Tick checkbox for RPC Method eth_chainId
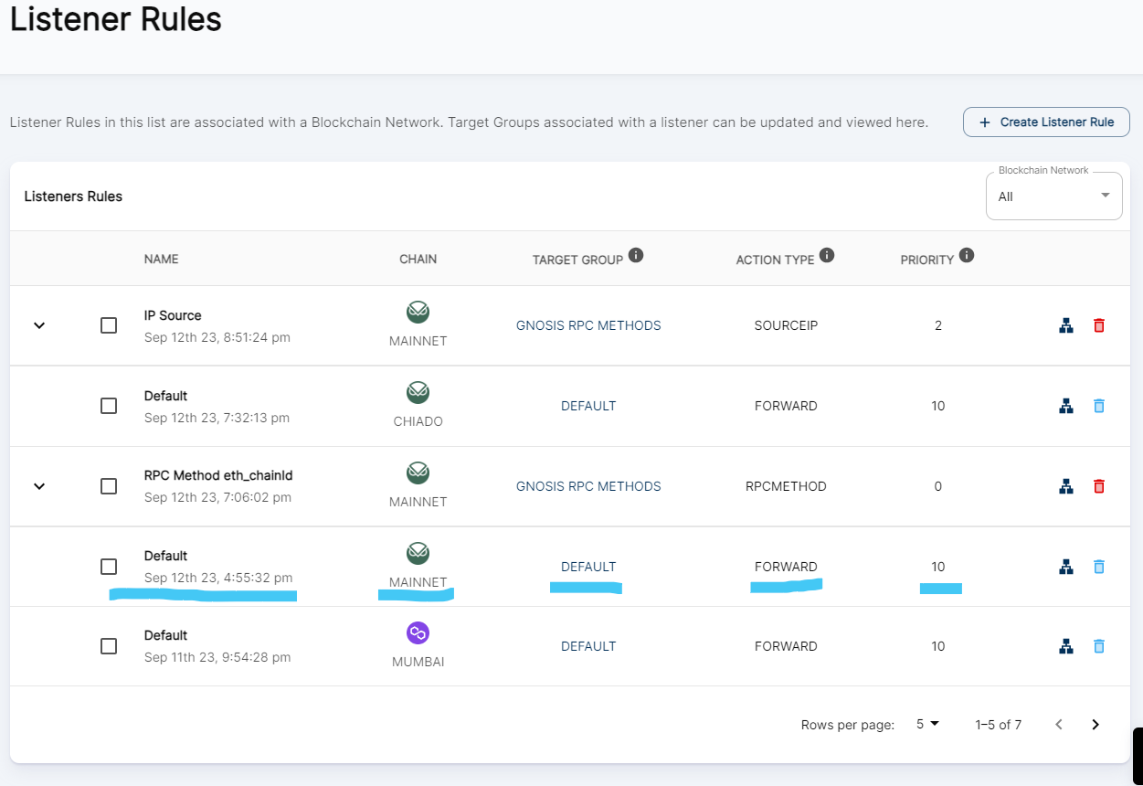Image resolution: width=1143 pixels, height=786 pixels. (109, 486)
